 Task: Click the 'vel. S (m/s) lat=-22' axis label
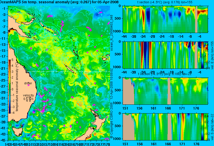[x=212, y=127]
